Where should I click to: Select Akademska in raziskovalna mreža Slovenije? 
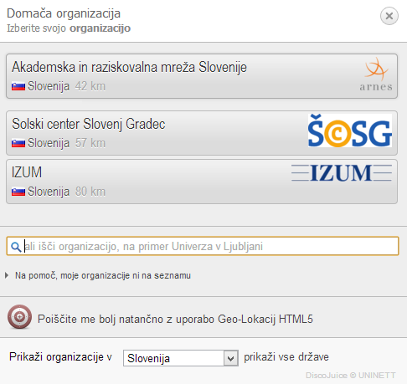coord(202,76)
